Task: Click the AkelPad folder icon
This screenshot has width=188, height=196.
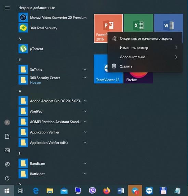Action: click(x=23, y=111)
